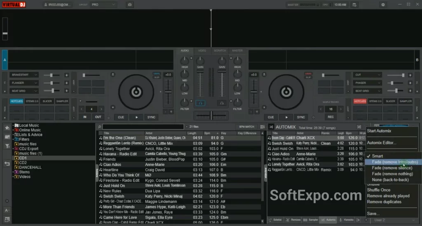Open right deck BEAT GRID effect dropdown
Screen dimensions: 422x226
(367, 91)
